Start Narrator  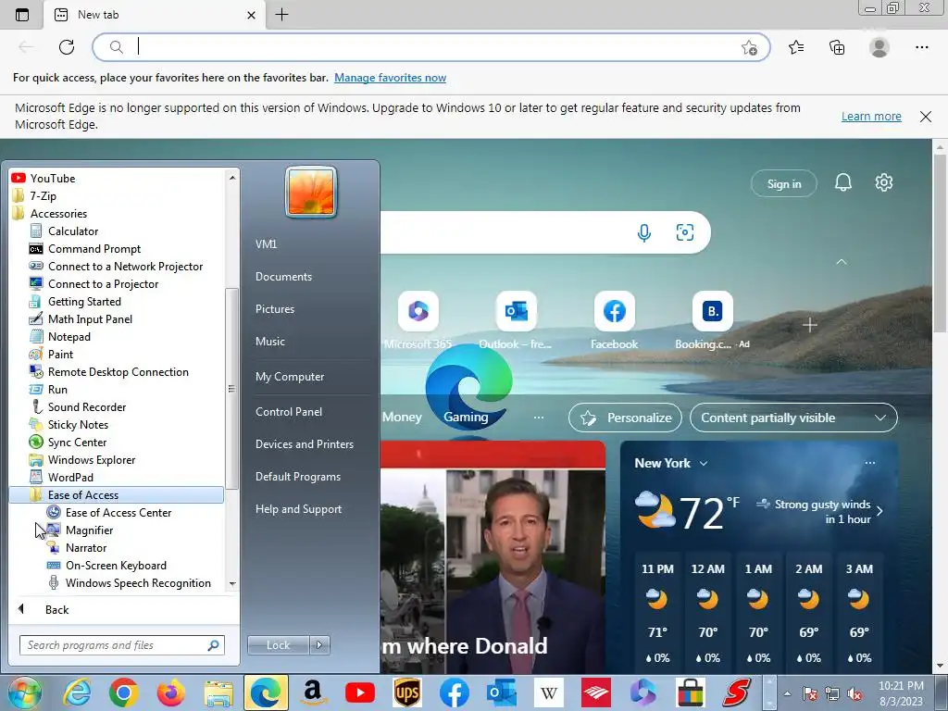click(x=86, y=547)
